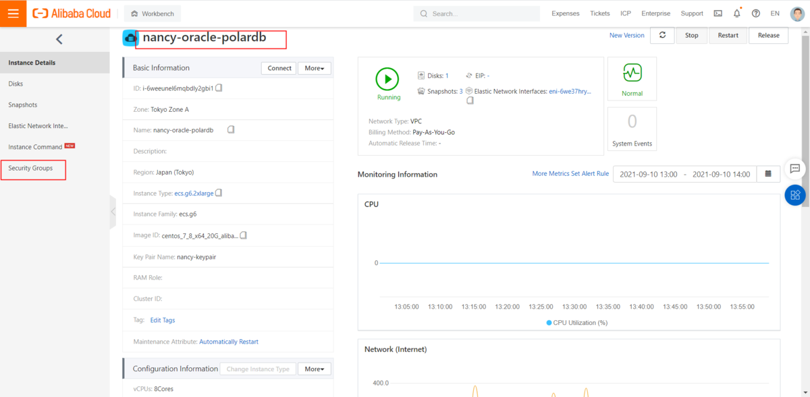Click the cloud instance icon beside title
This screenshot has height=397, width=810.
(130, 38)
